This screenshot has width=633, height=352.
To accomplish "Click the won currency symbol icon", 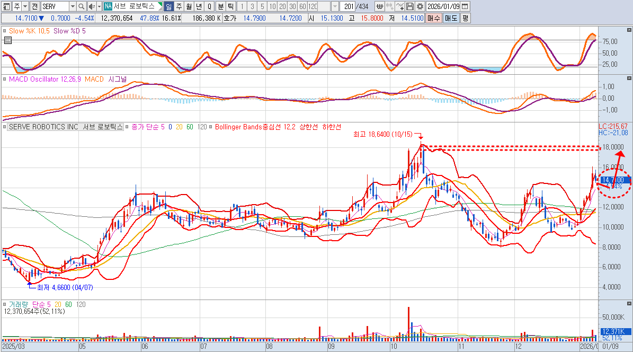I will coord(380,6).
